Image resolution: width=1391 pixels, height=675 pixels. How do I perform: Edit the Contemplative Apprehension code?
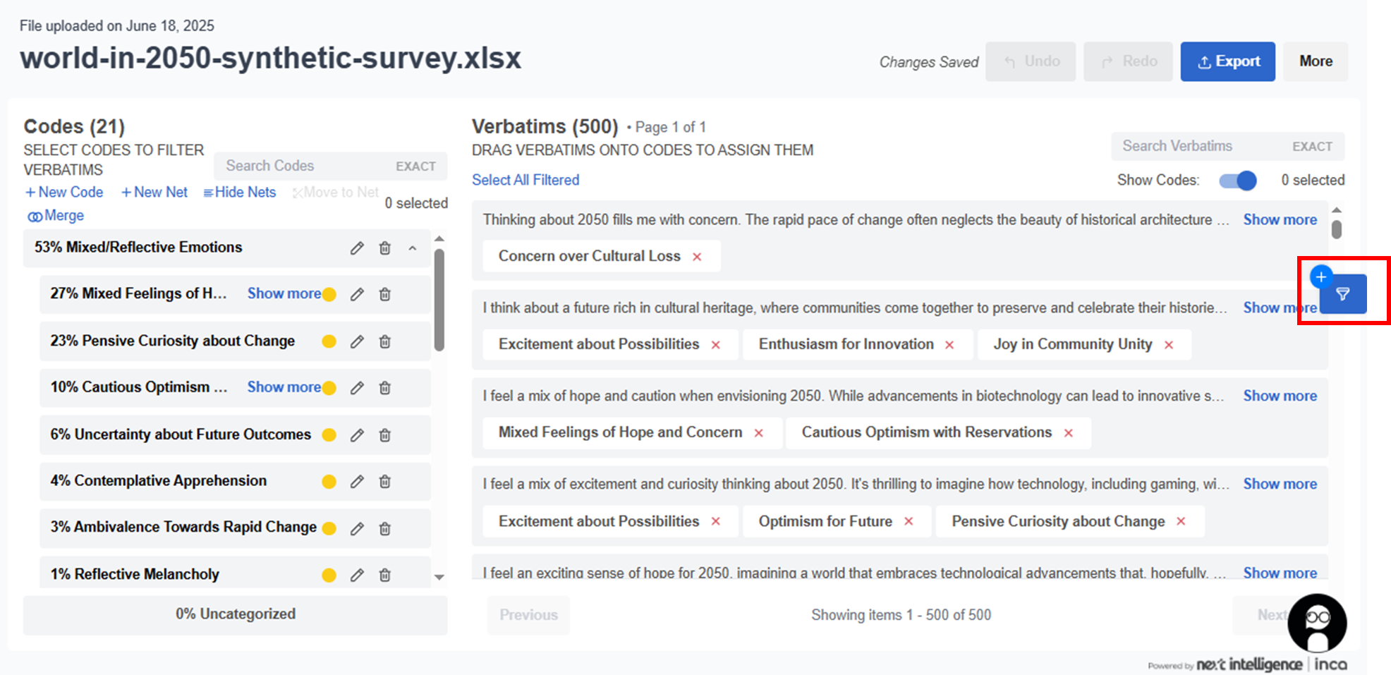click(x=357, y=481)
